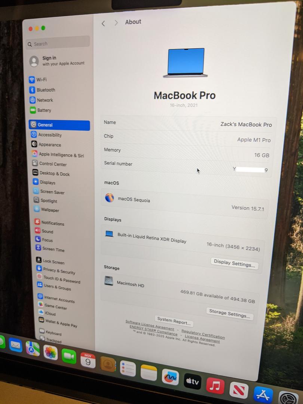Open the ENERGY STAR Compliance link

pyautogui.click(x=153, y=330)
